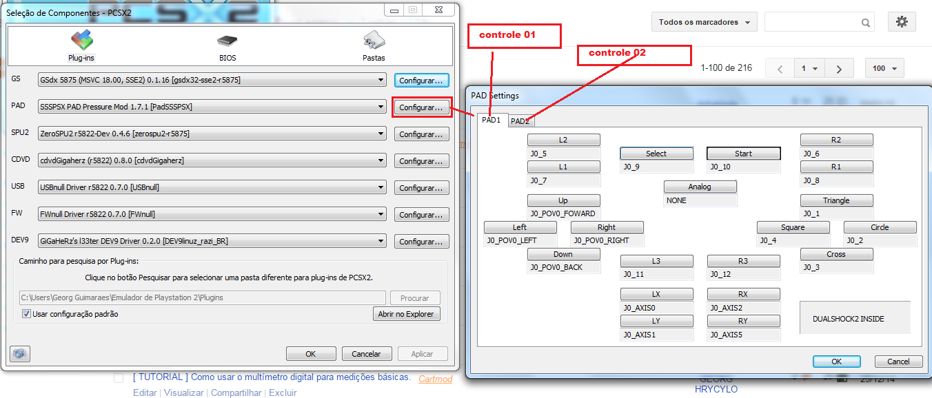Image resolution: width=932 pixels, height=398 pixels.
Task: Click Configurar for the GS plugin
Action: [x=421, y=81]
